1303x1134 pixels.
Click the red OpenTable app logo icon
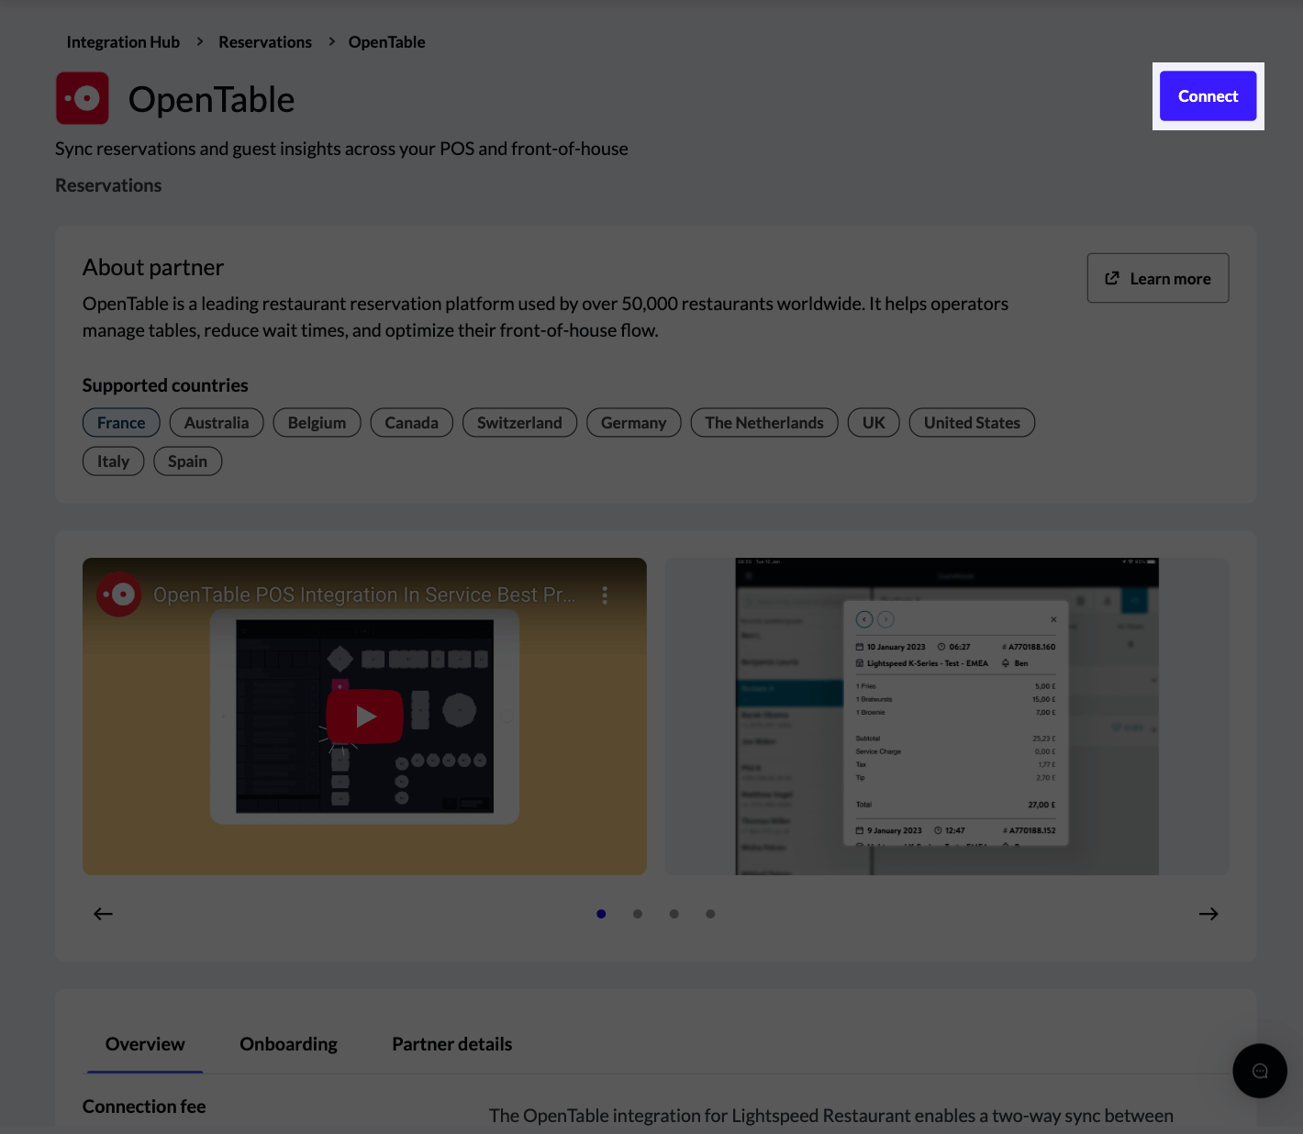(x=82, y=97)
